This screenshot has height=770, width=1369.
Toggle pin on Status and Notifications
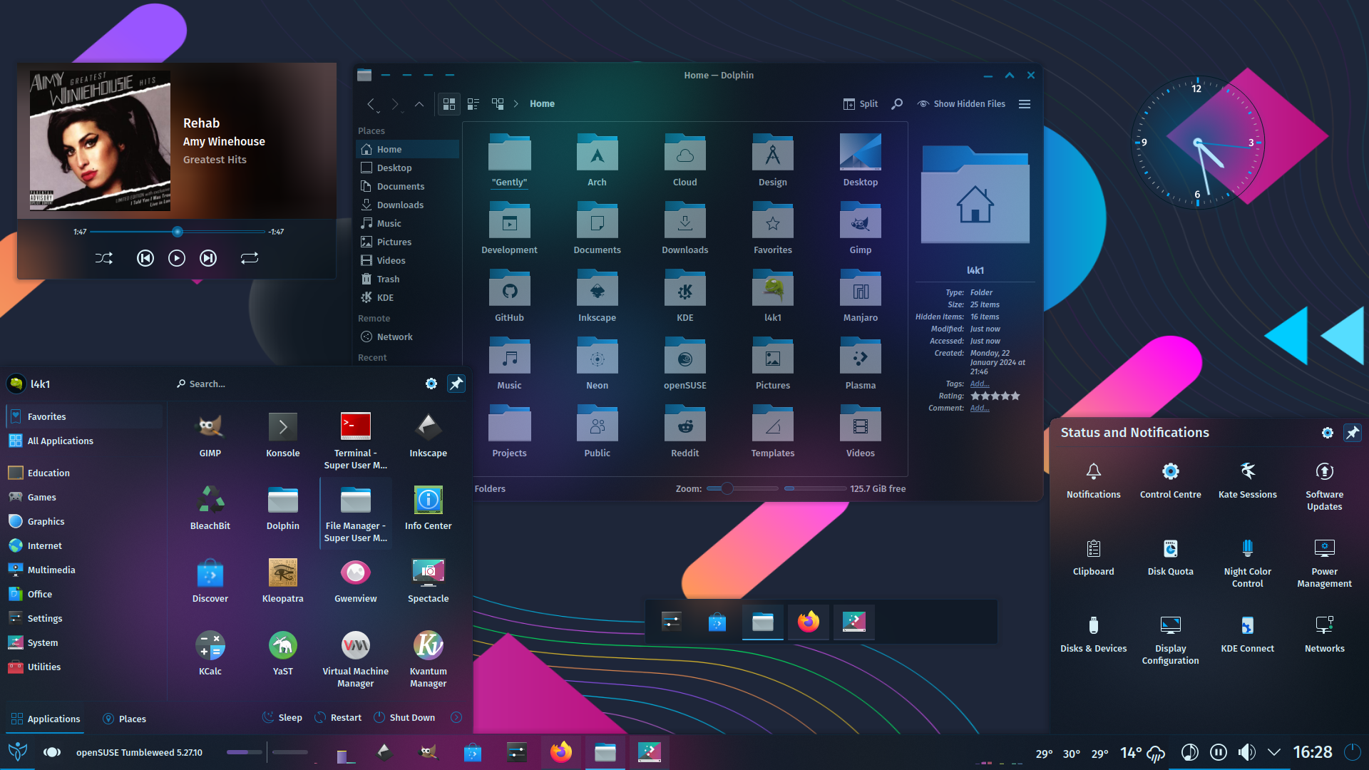click(x=1352, y=433)
